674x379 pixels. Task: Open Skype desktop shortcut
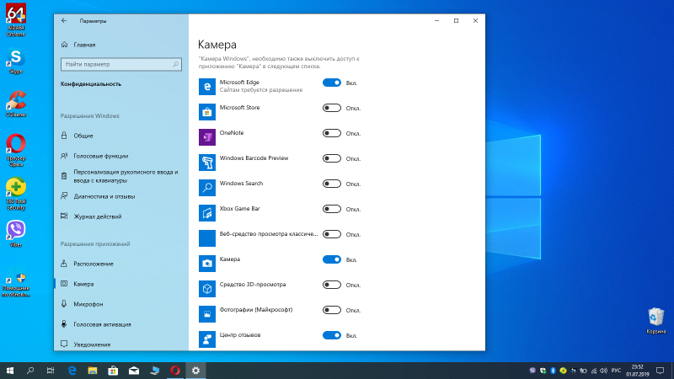[x=15, y=57]
